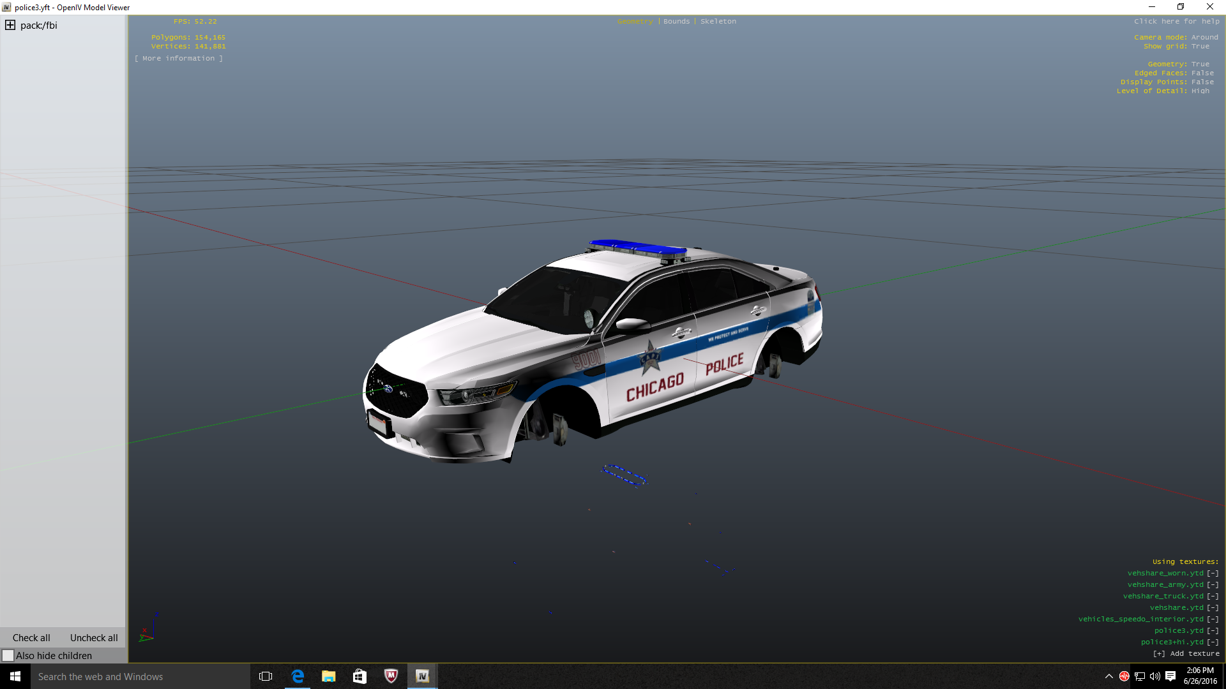Toggle the Edged Faces setting

[x=1202, y=73]
